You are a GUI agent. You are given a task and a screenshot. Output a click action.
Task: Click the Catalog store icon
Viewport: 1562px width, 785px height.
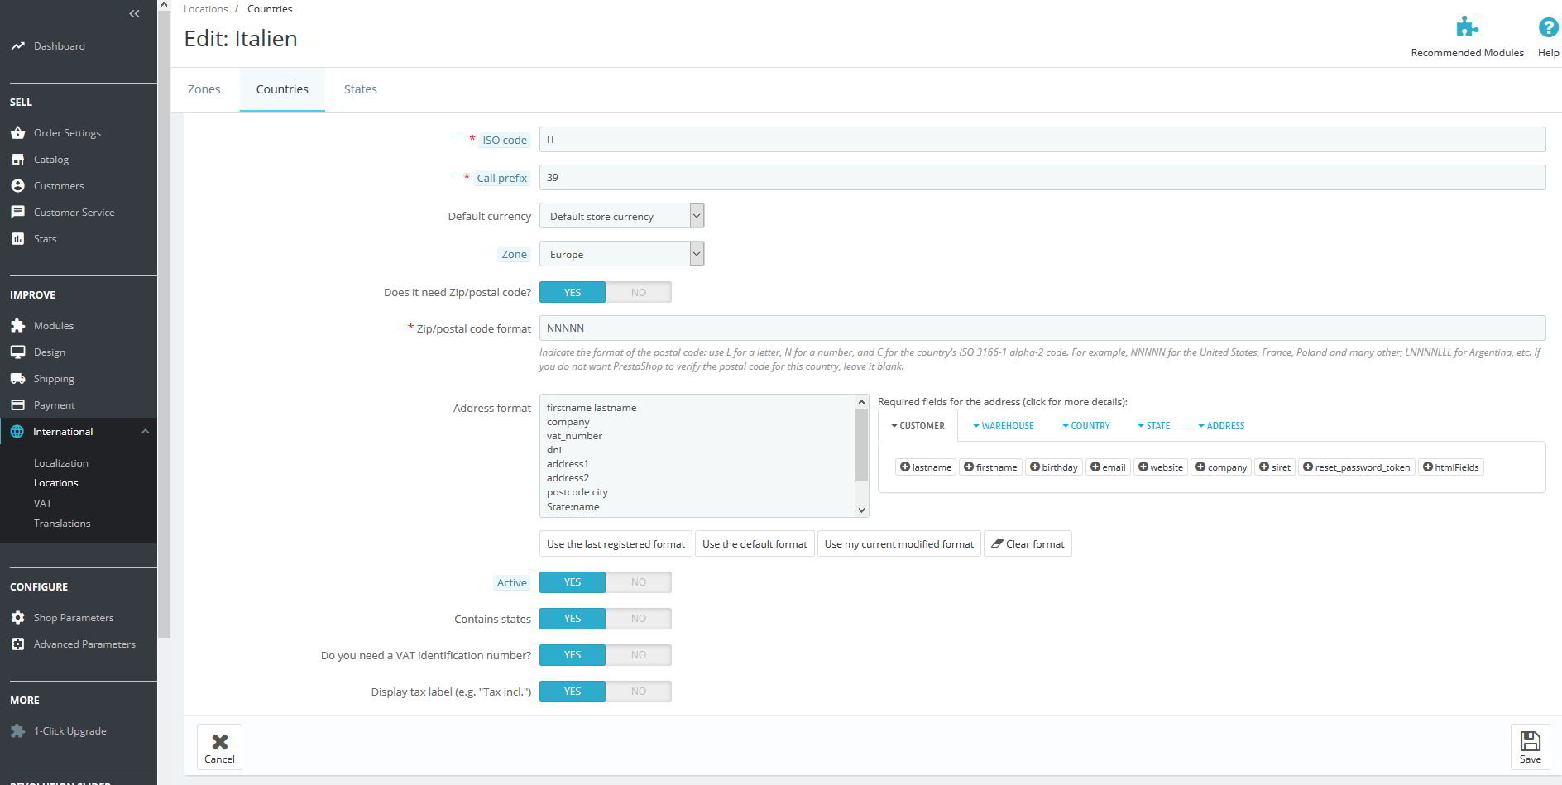17,159
